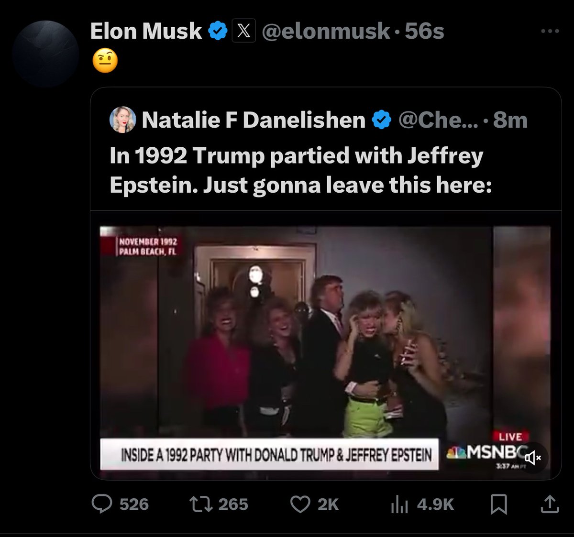Open Natalie F Danelishen's small profile photo
Screen dimensions: 574x537
(x=122, y=120)
